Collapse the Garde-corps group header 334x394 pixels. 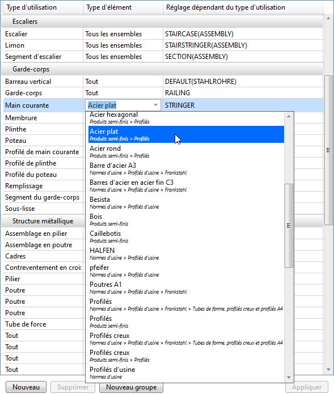point(162,69)
